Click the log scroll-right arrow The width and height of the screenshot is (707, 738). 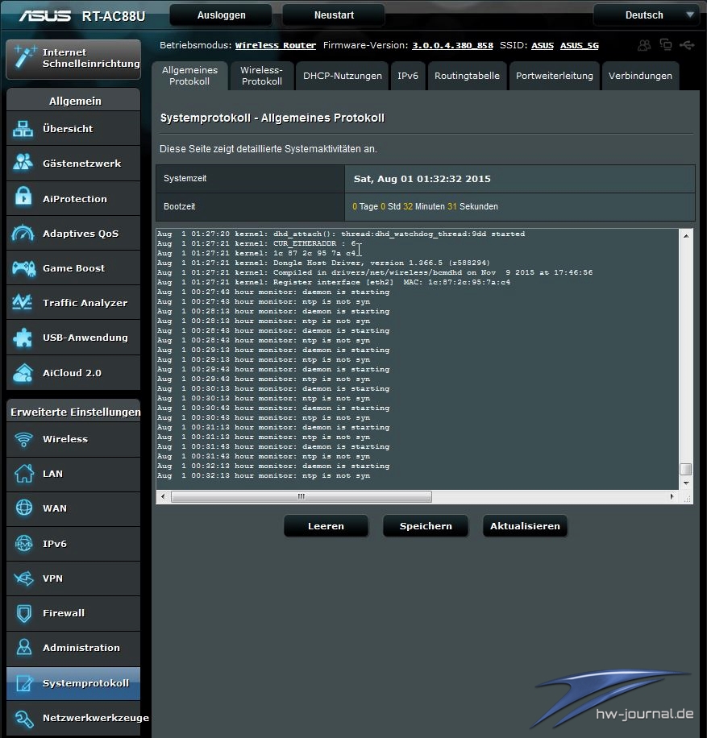point(672,496)
